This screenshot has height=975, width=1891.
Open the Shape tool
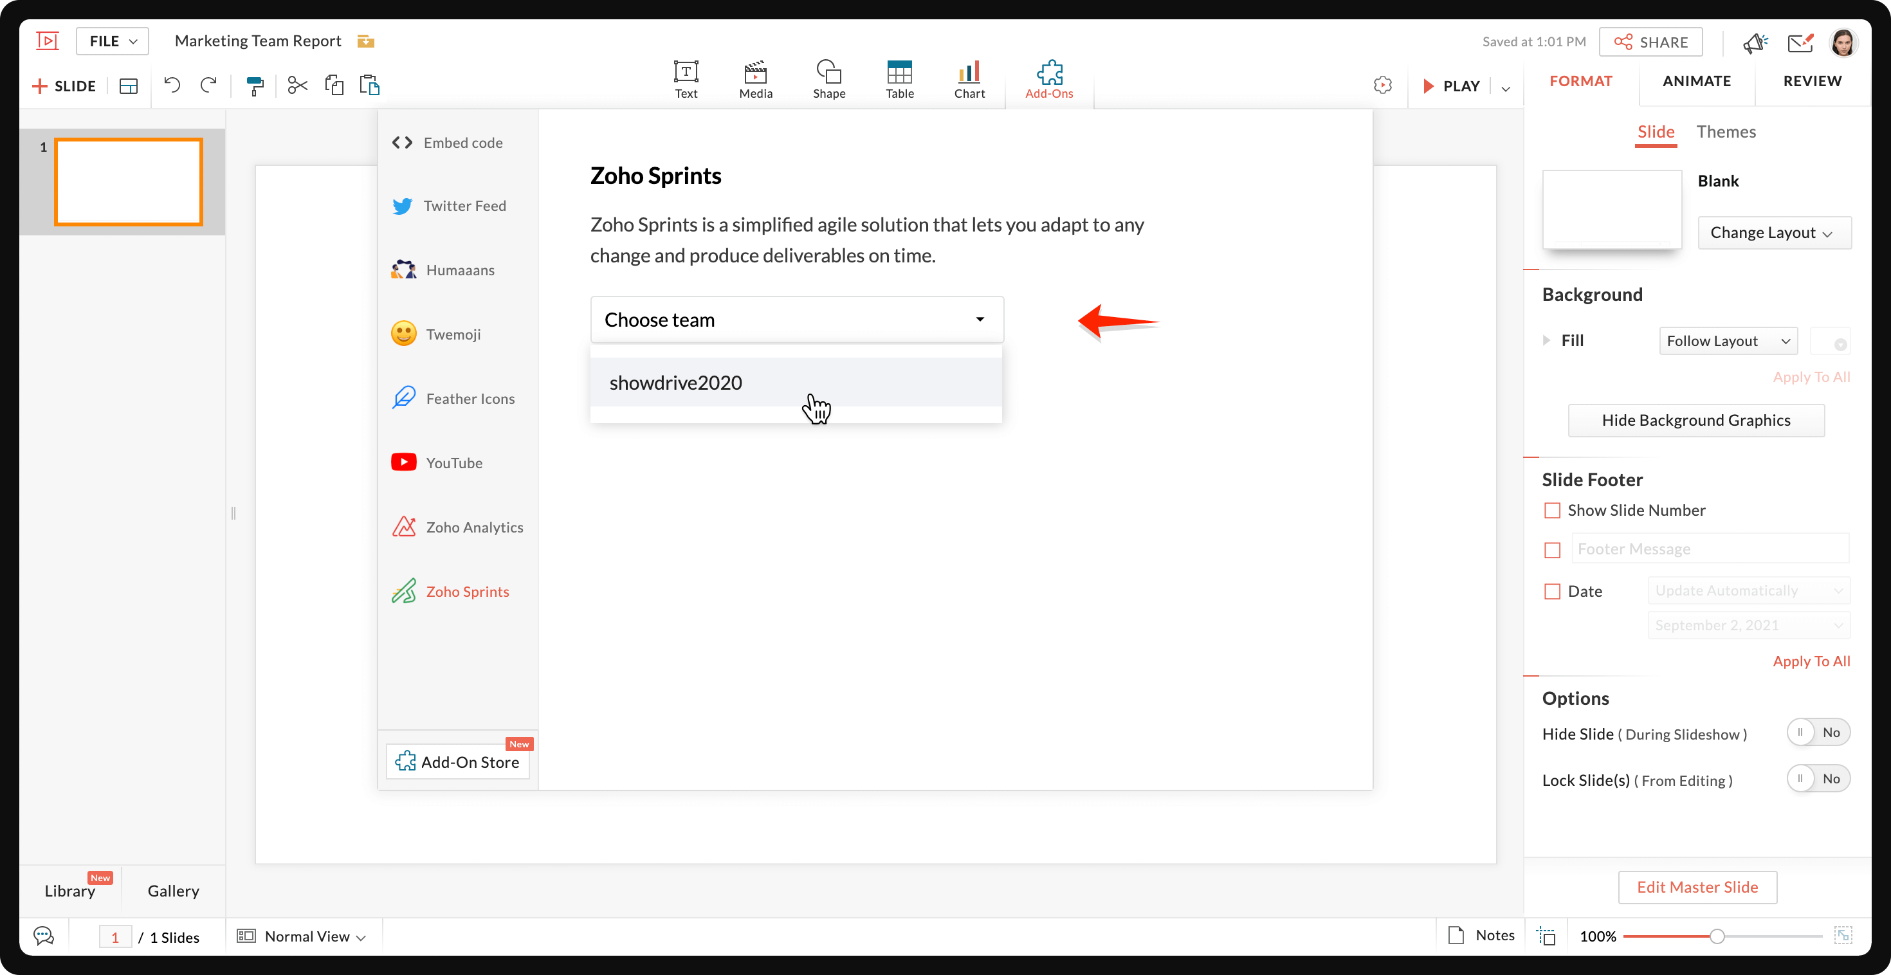click(829, 78)
